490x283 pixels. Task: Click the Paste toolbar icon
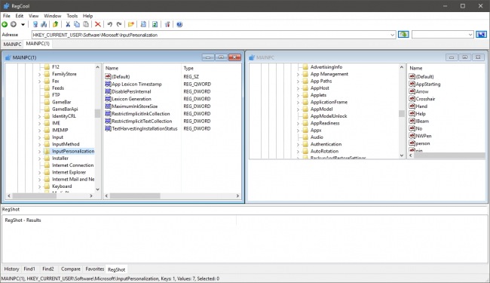coord(86,24)
